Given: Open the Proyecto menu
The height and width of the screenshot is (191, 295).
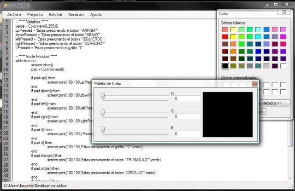Looking at the screenshot, I should click(x=35, y=14).
